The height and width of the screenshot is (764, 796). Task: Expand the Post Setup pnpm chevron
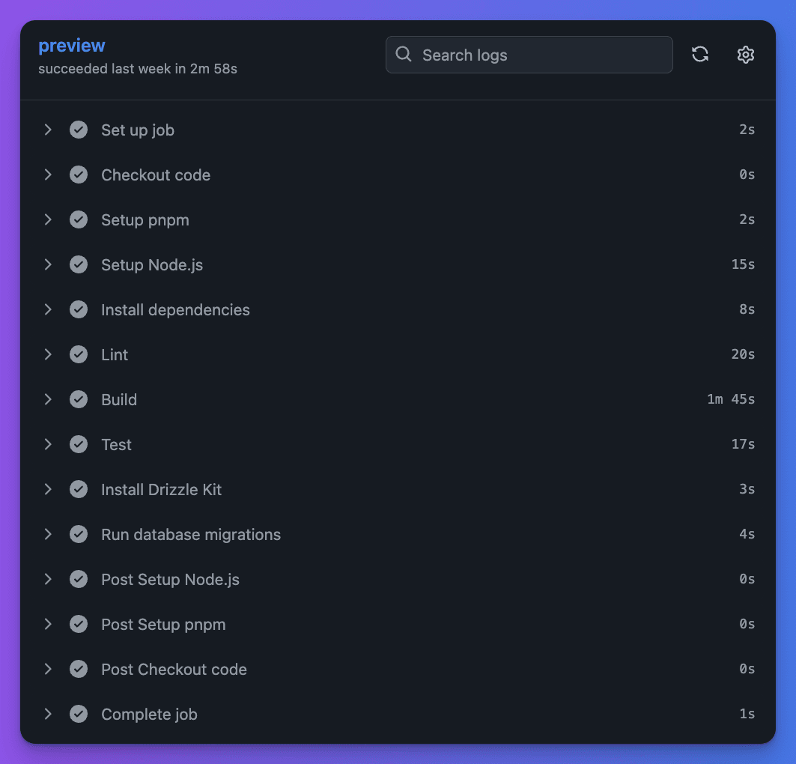(x=48, y=624)
